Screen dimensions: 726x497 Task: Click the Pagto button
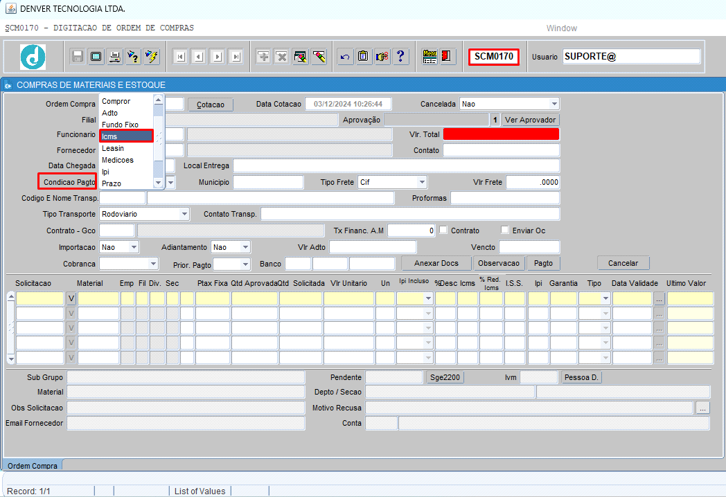coord(543,263)
